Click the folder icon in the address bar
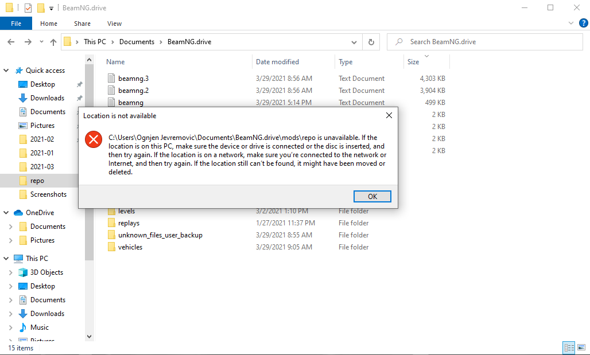 coord(67,41)
